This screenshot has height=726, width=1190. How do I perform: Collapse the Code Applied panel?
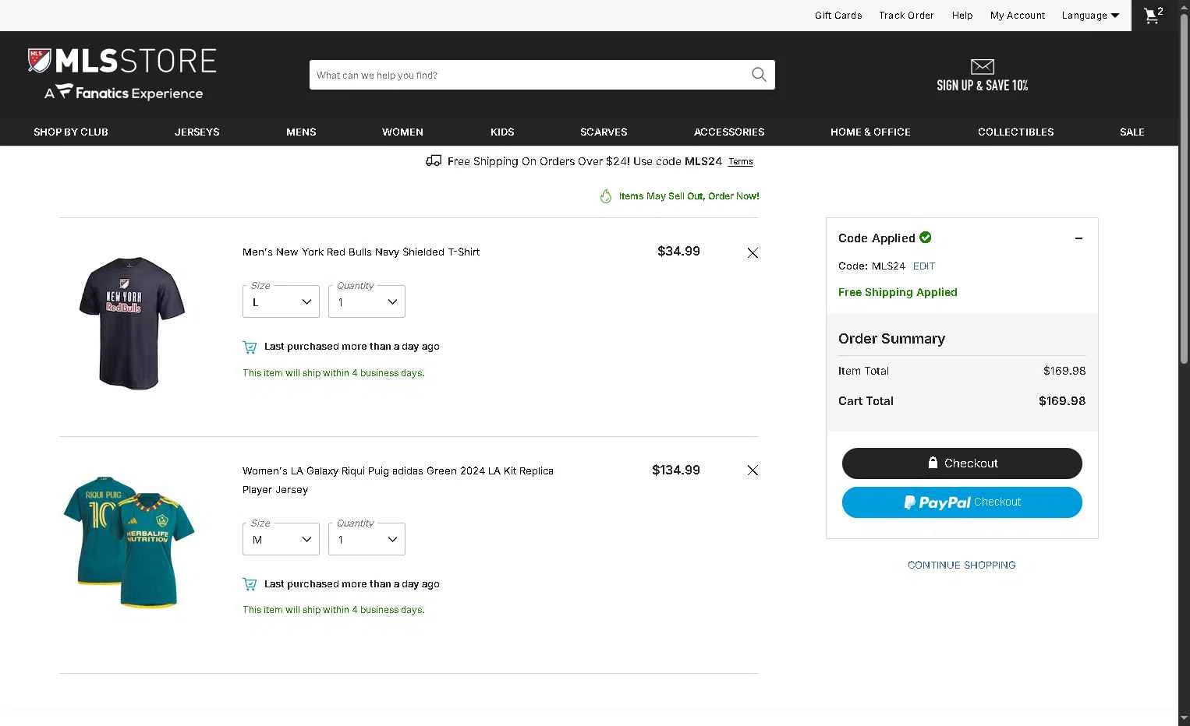click(x=1078, y=238)
